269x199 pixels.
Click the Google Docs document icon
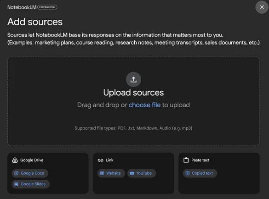pyautogui.click(x=16, y=173)
